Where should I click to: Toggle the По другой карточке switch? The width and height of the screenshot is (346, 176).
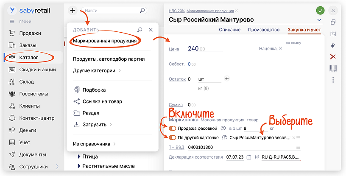[173, 137]
